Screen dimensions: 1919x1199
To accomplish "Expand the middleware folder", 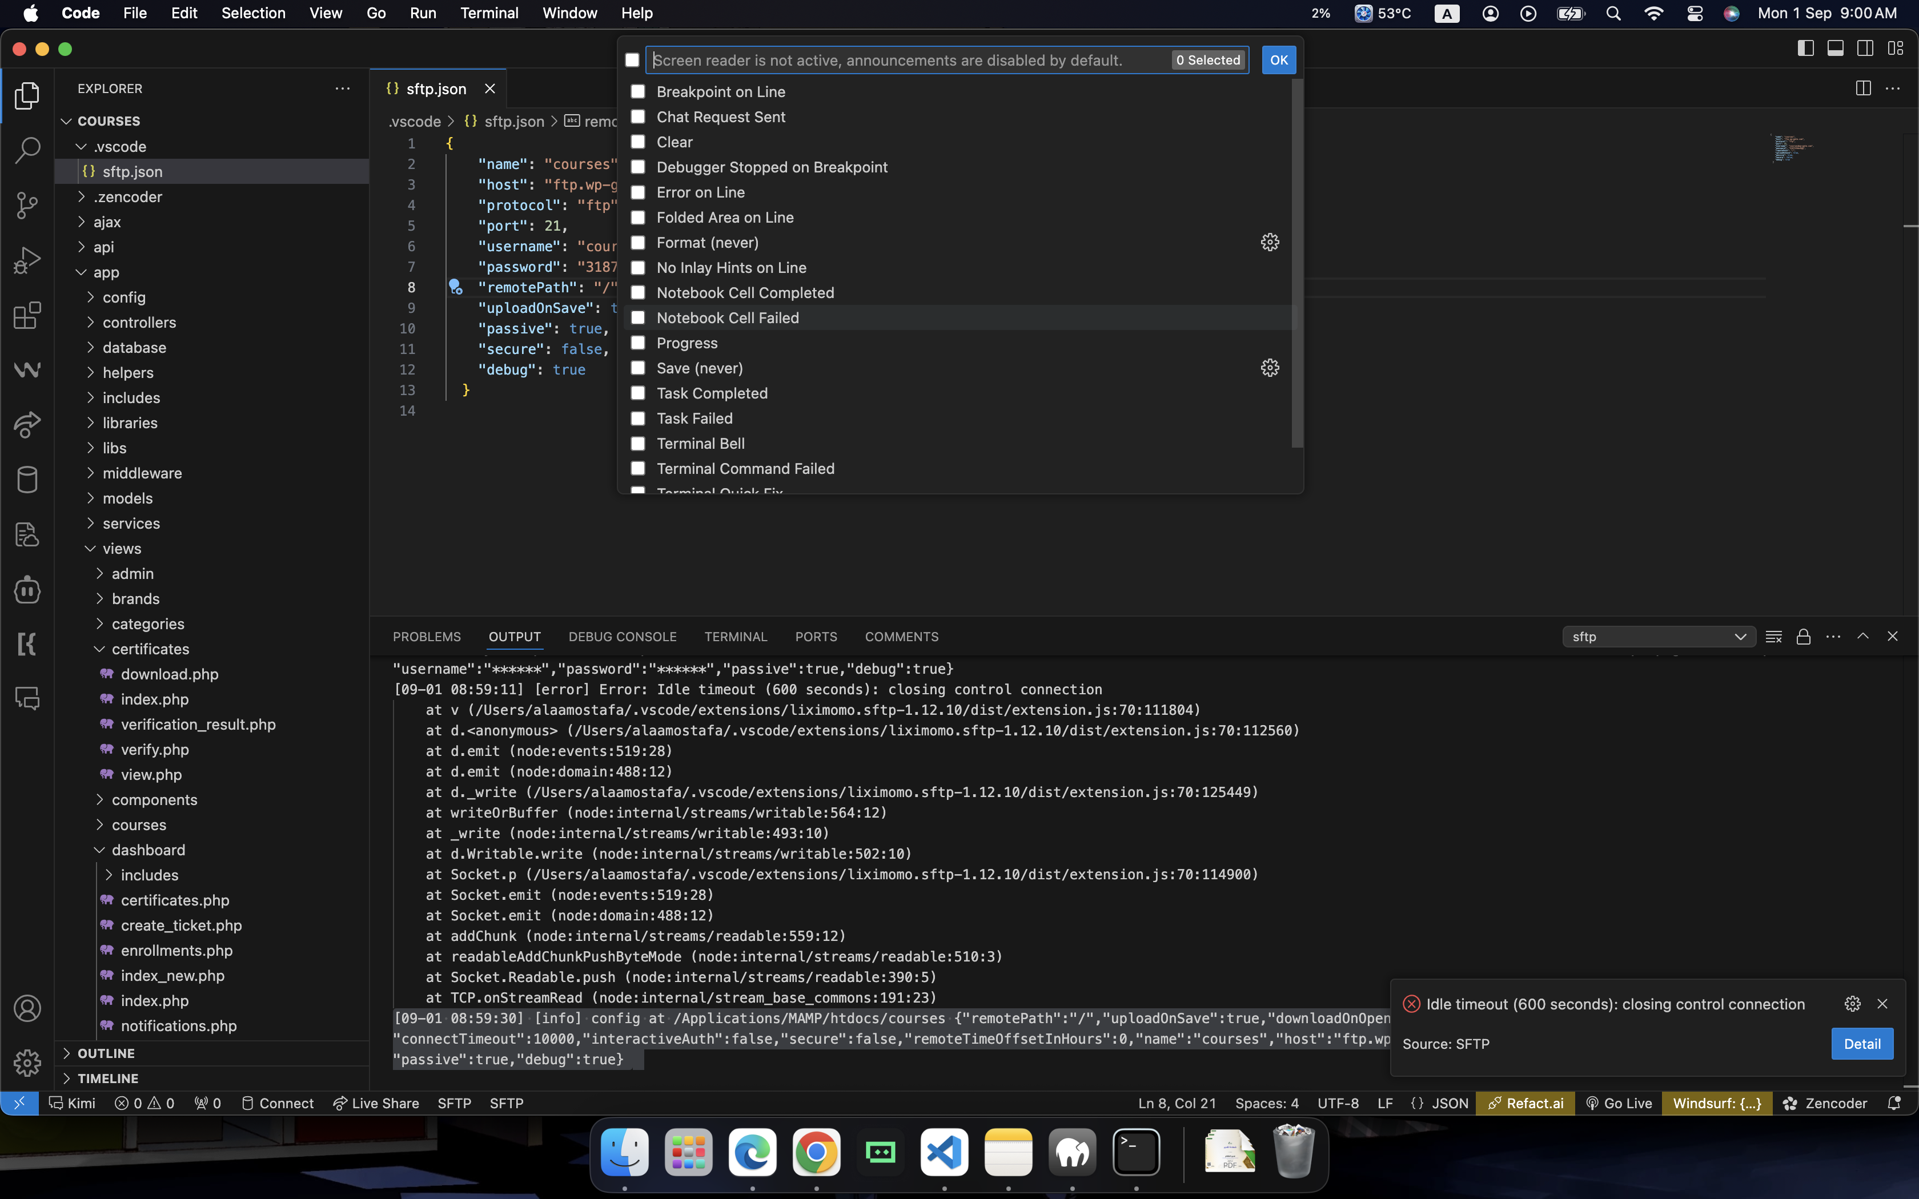I will 142,473.
